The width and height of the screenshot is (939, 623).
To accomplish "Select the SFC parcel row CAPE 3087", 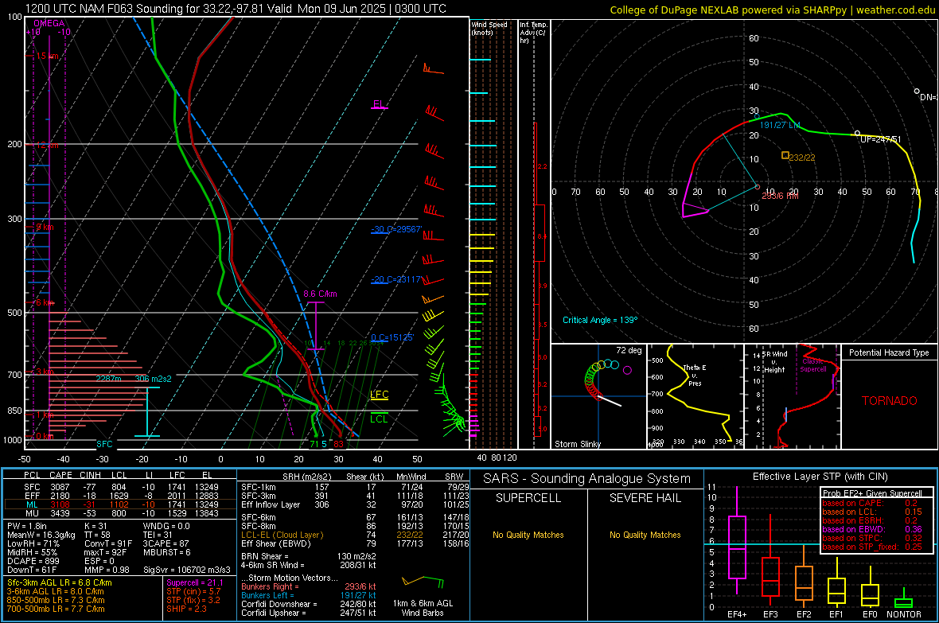I will click(x=120, y=487).
